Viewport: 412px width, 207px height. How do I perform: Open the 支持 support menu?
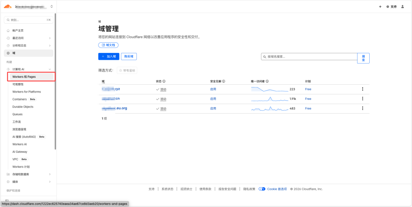pyautogui.click(x=391, y=6)
